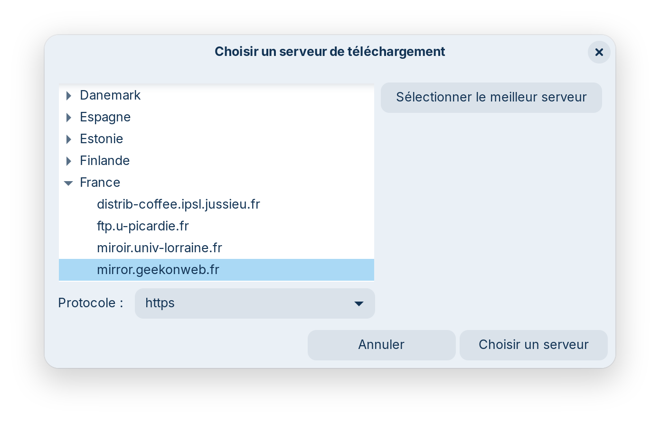Collapse the France tree node

69,183
